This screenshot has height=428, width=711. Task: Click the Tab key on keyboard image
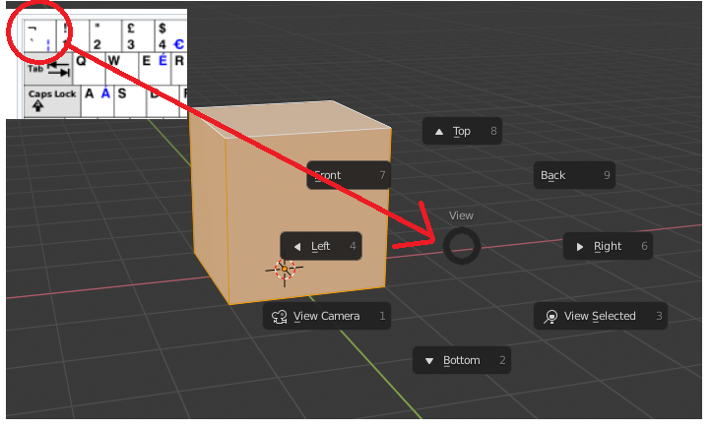(47, 69)
